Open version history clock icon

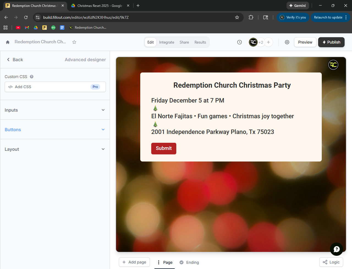tap(240, 42)
